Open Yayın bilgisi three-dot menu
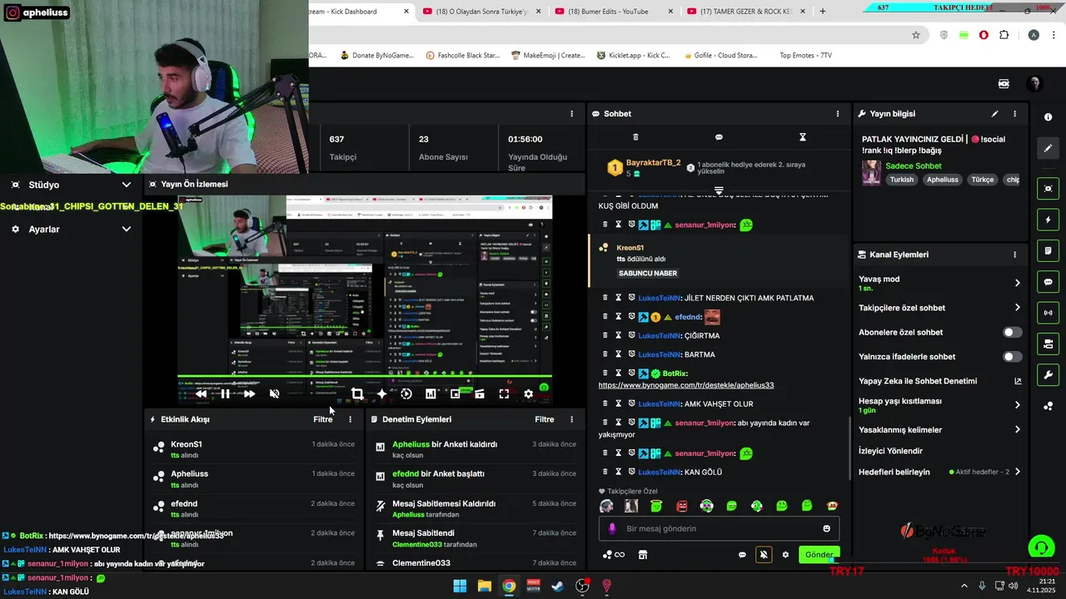The height and width of the screenshot is (599, 1066). pyautogui.click(x=1014, y=113)
